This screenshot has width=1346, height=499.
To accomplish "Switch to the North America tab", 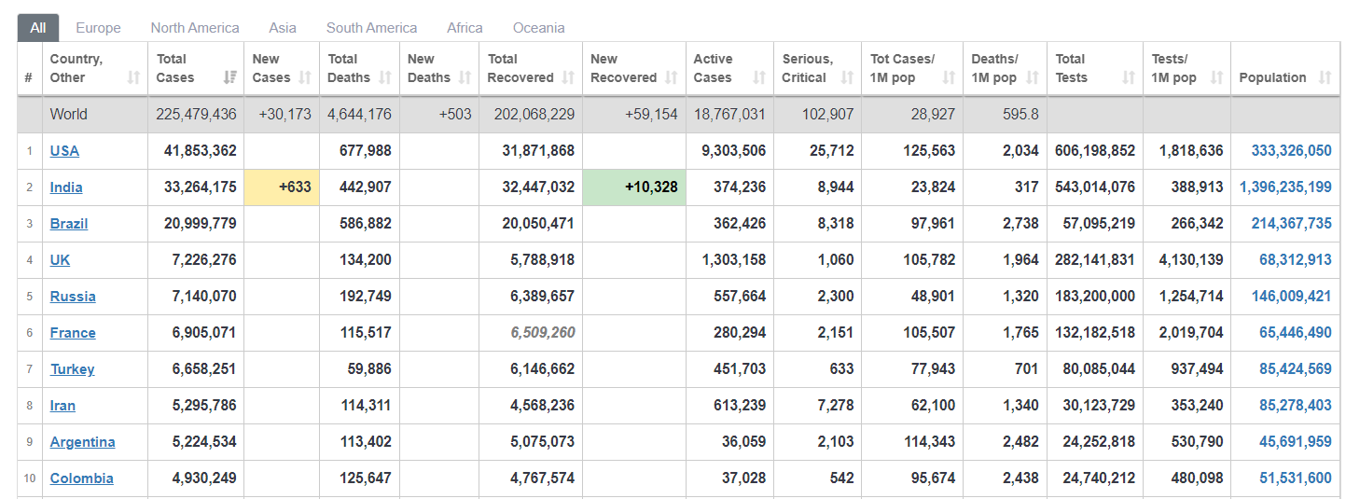I will (195, 28).
